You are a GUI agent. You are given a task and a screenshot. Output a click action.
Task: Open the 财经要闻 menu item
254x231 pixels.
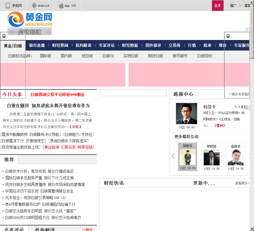pos(60,45)
